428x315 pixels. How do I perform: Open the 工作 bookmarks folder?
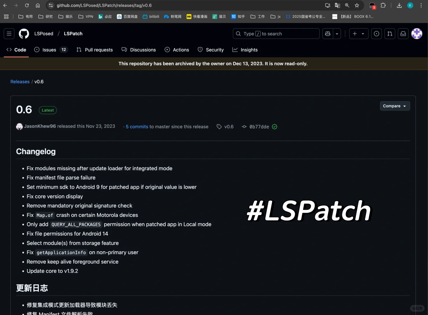click(x=257, y=17)
